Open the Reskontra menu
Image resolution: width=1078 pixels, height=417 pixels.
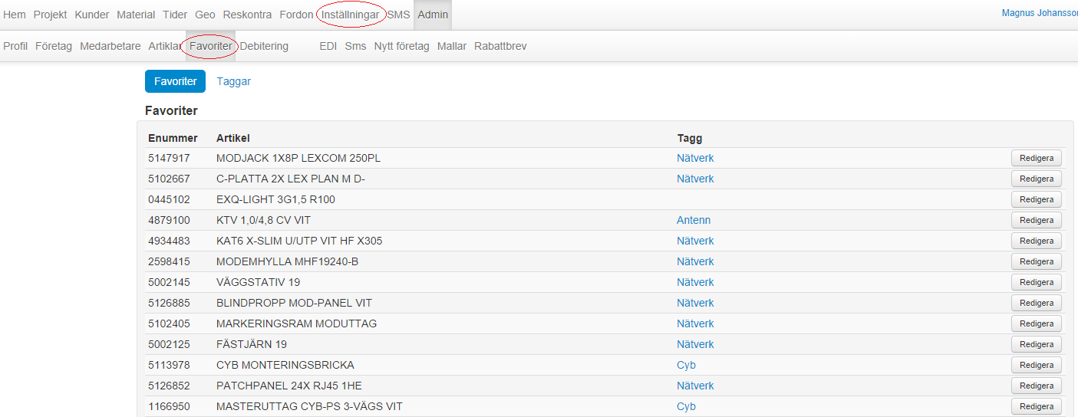click(247, 15)
